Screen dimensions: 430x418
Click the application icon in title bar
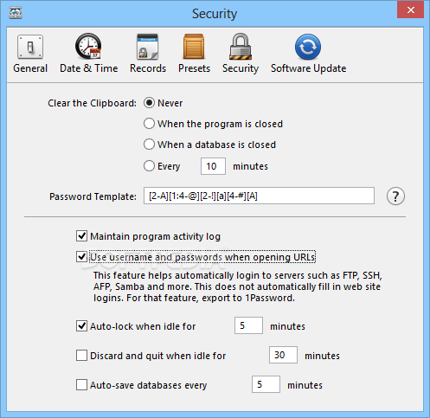[x=16, y=13]
